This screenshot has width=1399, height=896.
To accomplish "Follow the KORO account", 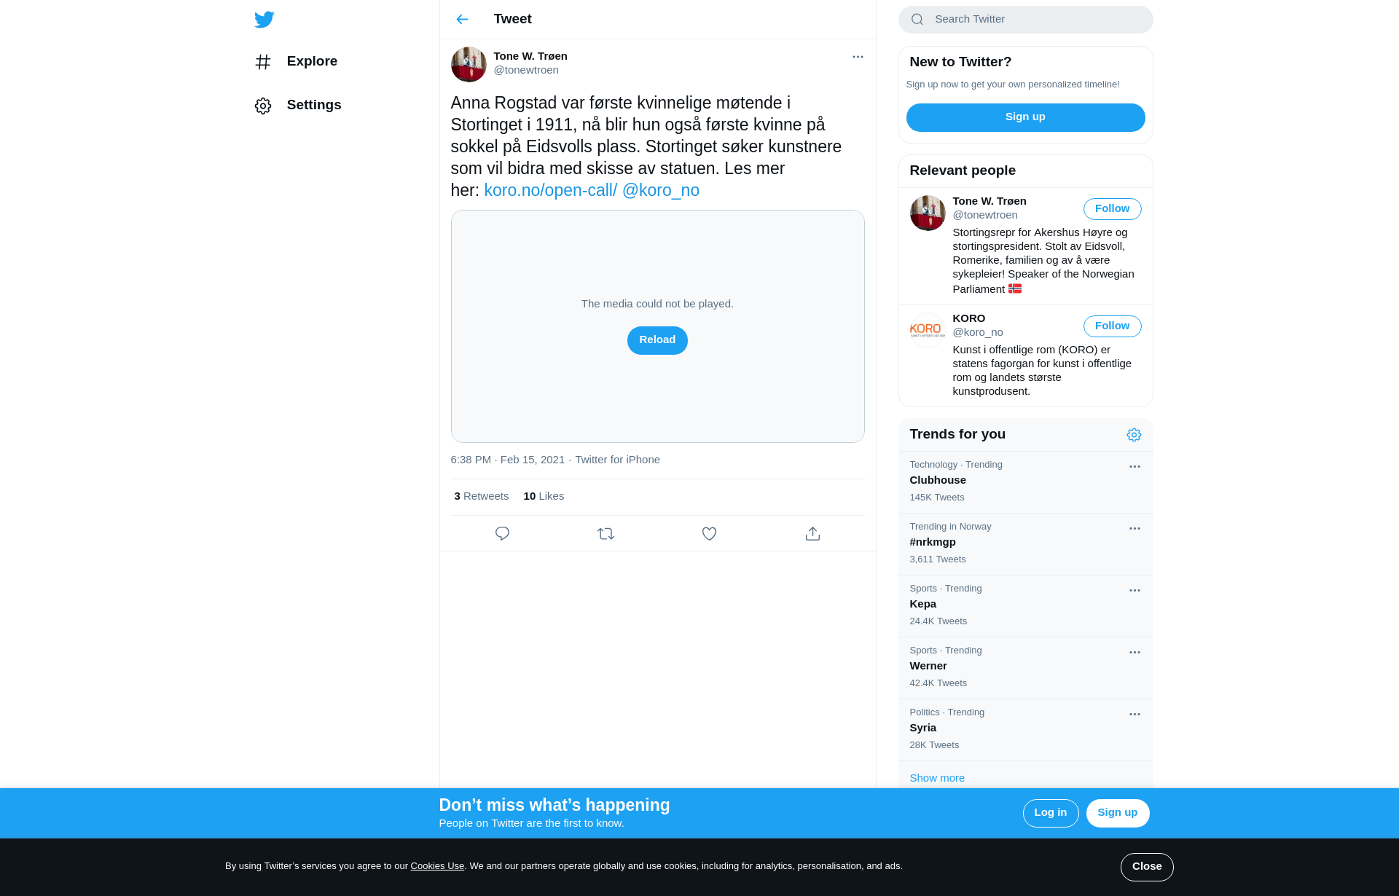I will [1112, 326].
